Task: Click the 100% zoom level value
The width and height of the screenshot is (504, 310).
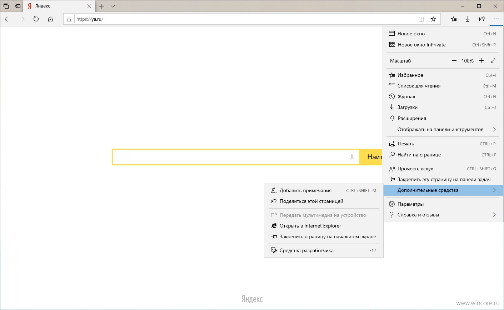Action: pyautogui.click(x=468, y=61)
